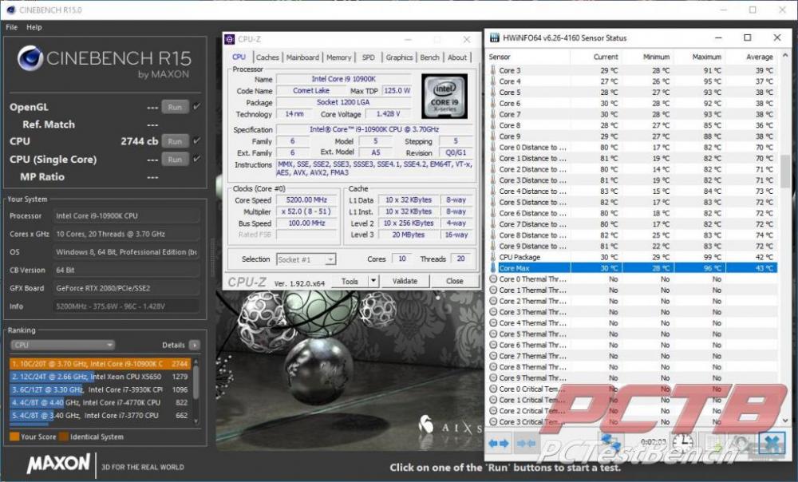Click circle icon for Core 5 Thermal Throttling

493,334
